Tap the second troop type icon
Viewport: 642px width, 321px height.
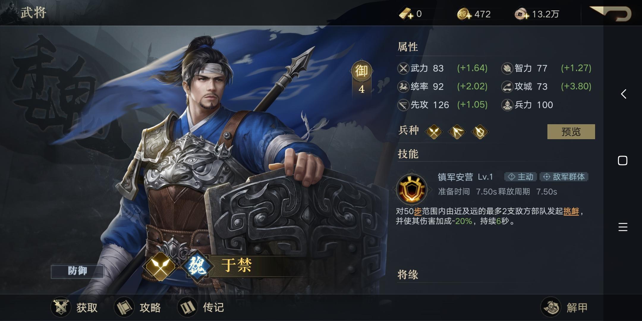point(457,132)
